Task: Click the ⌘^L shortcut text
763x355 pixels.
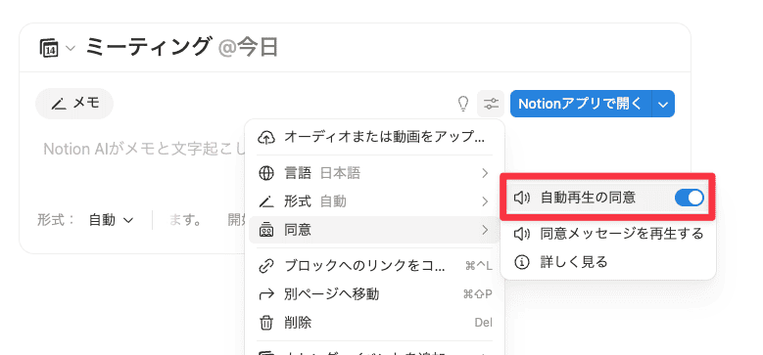Action: coord(478,266)
